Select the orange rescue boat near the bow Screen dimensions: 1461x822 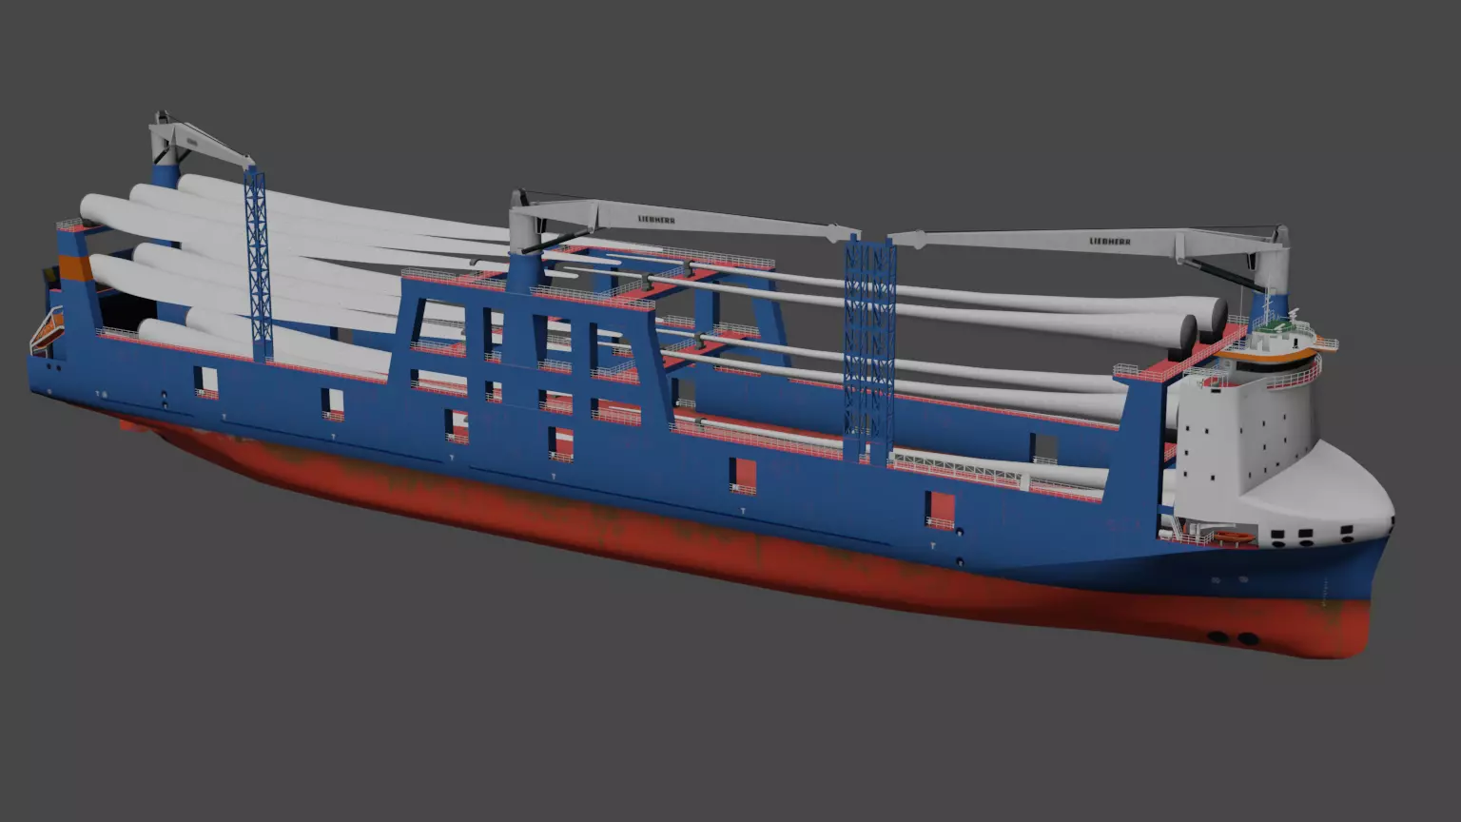(1234, 539)
